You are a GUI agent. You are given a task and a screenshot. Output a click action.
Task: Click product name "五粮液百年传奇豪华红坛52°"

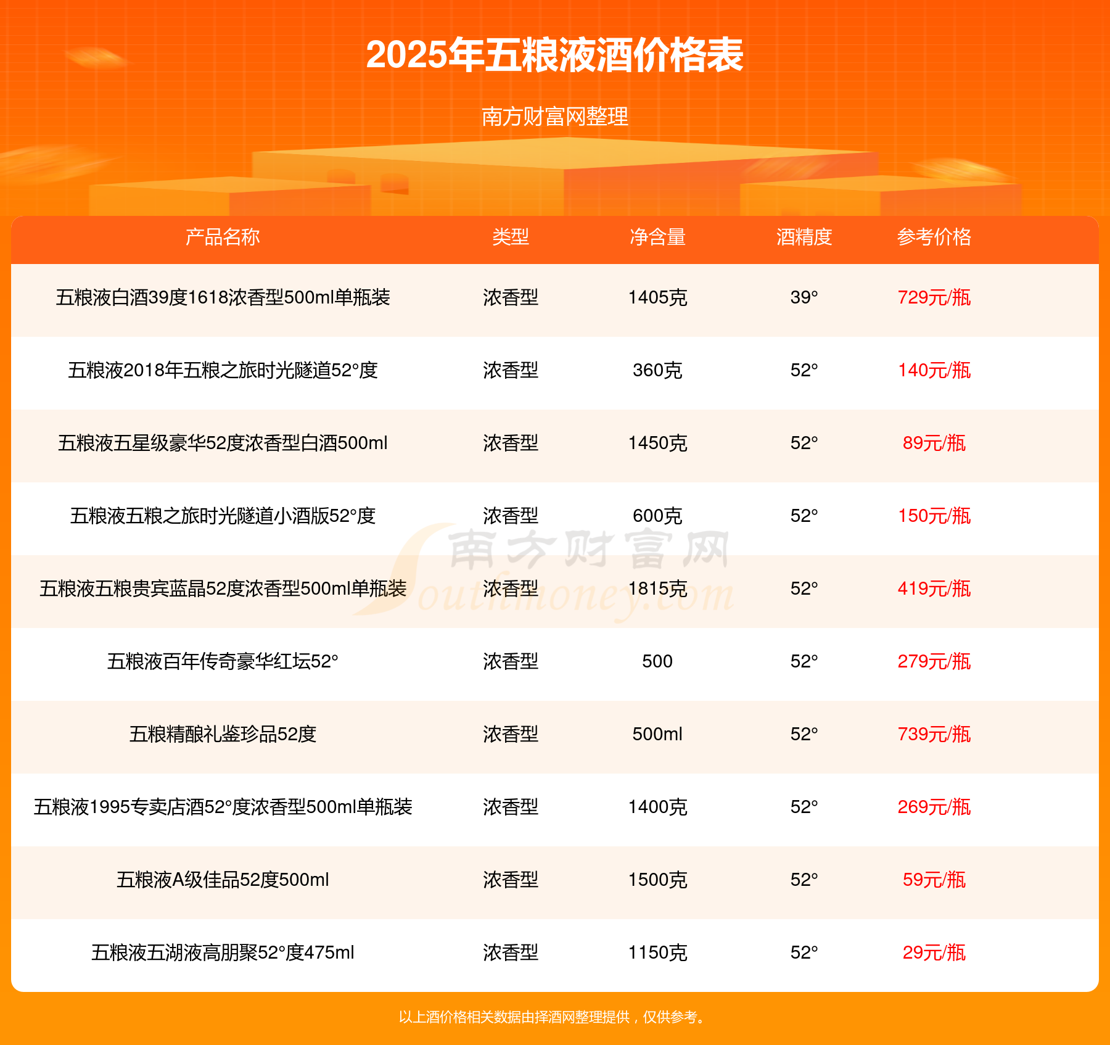[x=223, y=661]
